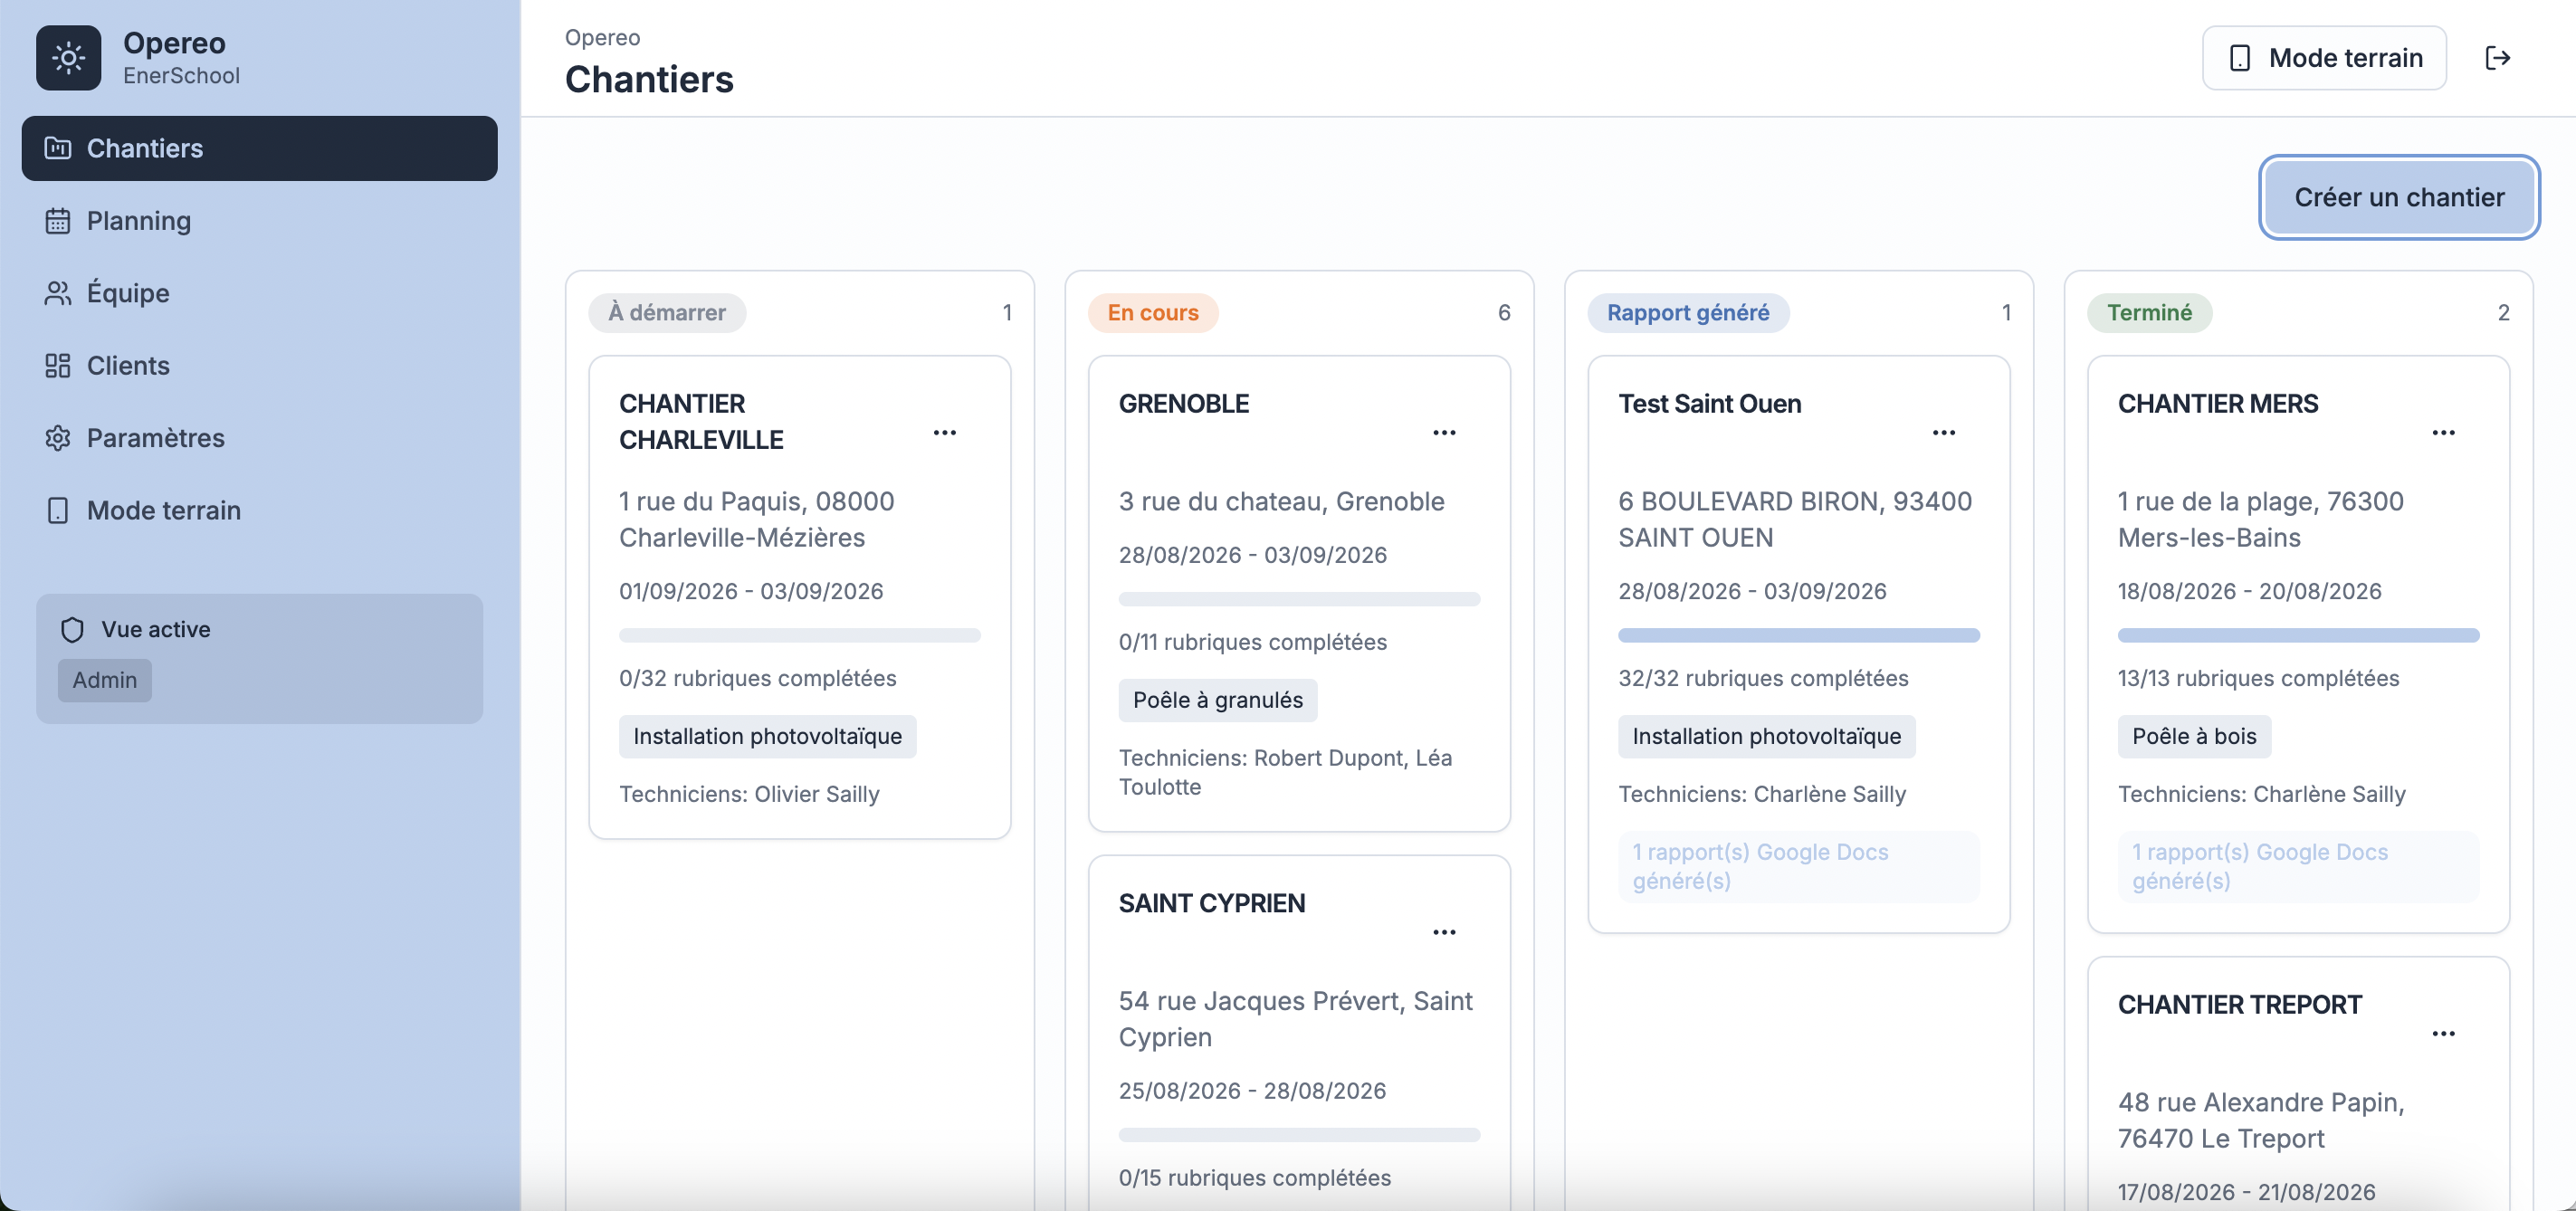Open the SAINT CYPRIEN chantier title
Image resolution: width=2576 pixels, height=1211 pixels.
(x=1211, y=903)
